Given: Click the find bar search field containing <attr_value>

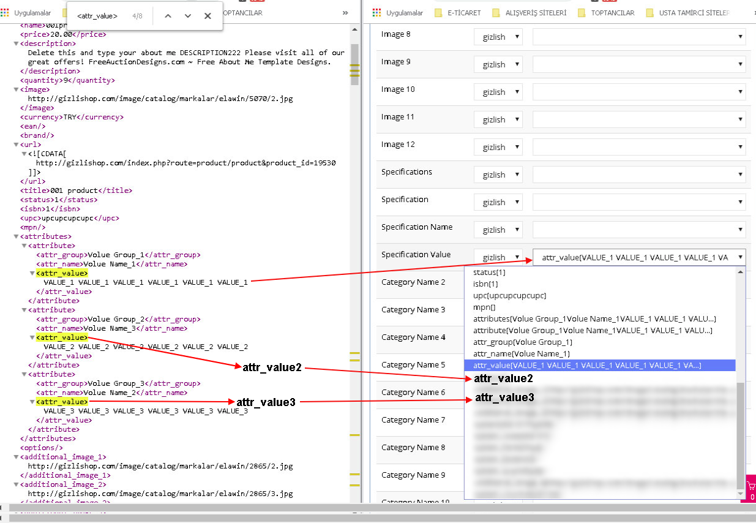Looking at the screenshot, I should [x=98, y=16].
